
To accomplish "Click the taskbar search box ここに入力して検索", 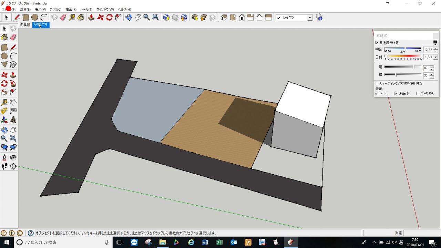I will [x=63, y=242].
